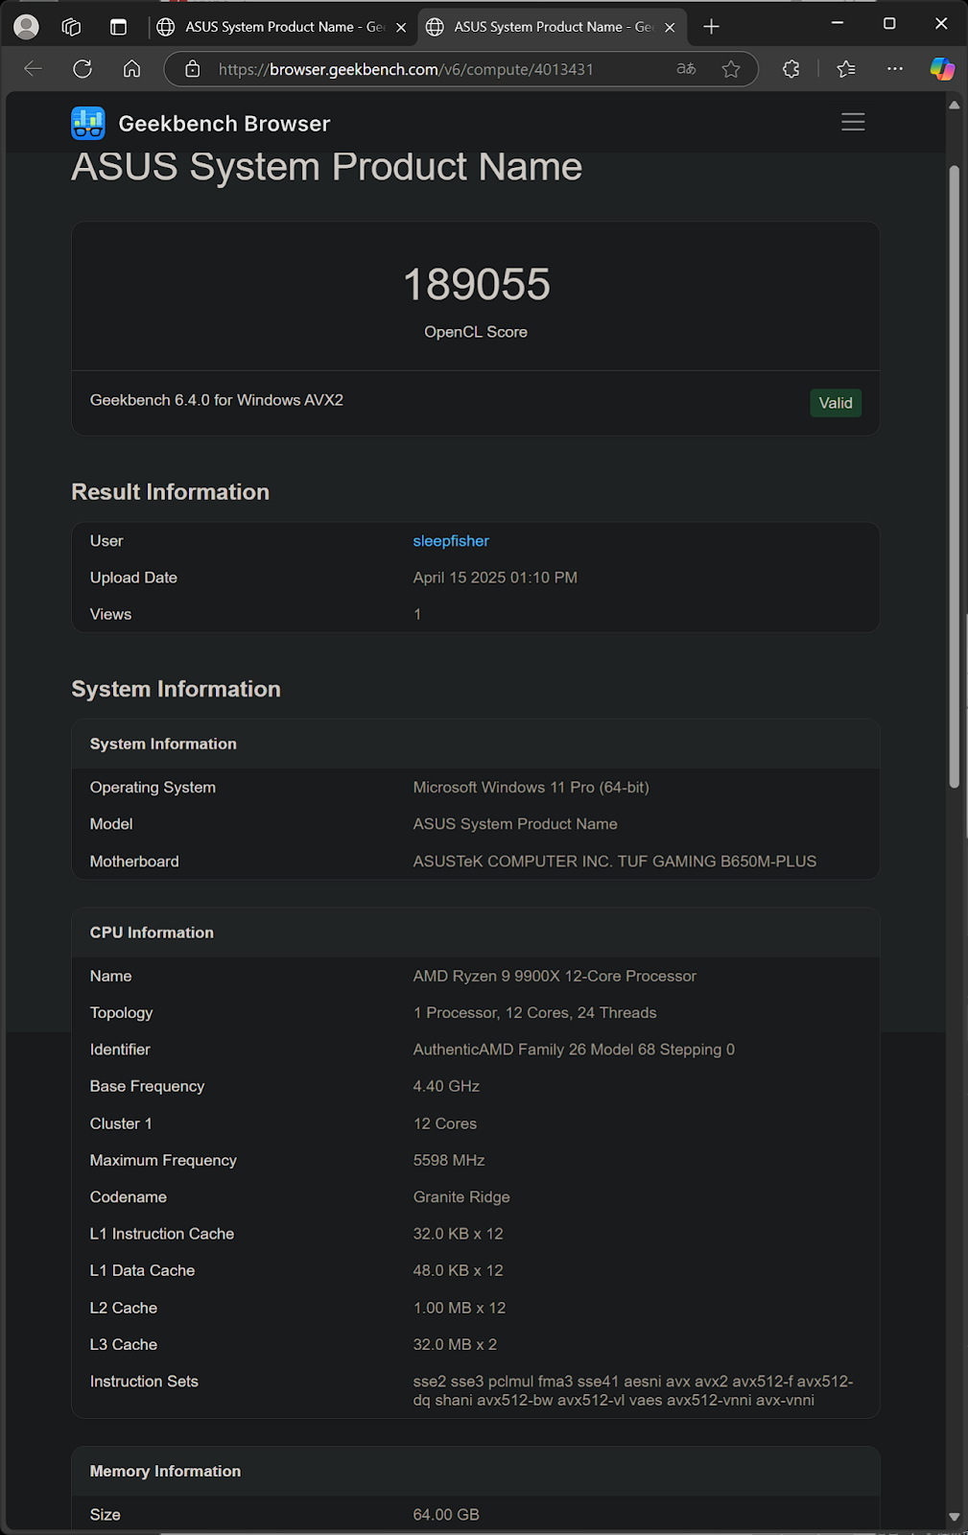Open browser settings and more menu

point(895,69)
